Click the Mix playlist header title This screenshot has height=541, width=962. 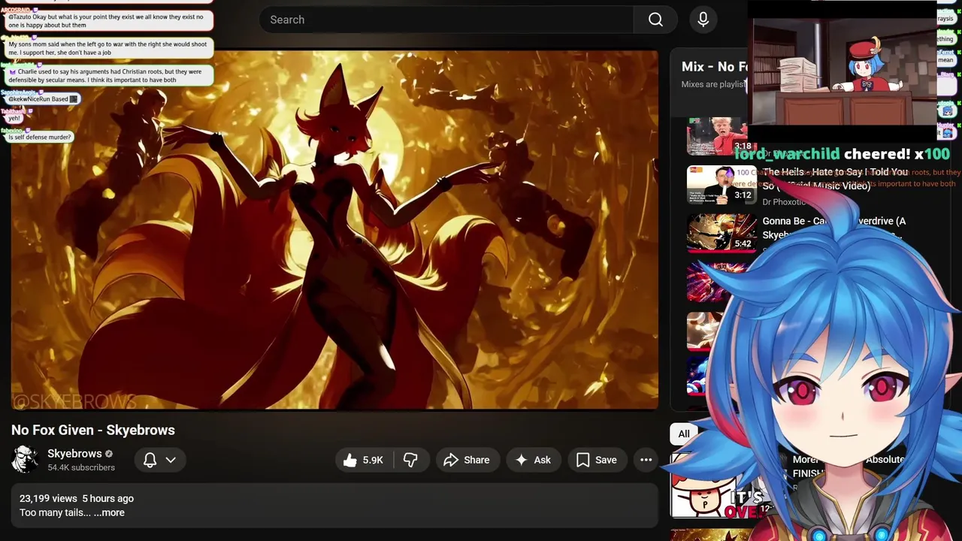714,66
